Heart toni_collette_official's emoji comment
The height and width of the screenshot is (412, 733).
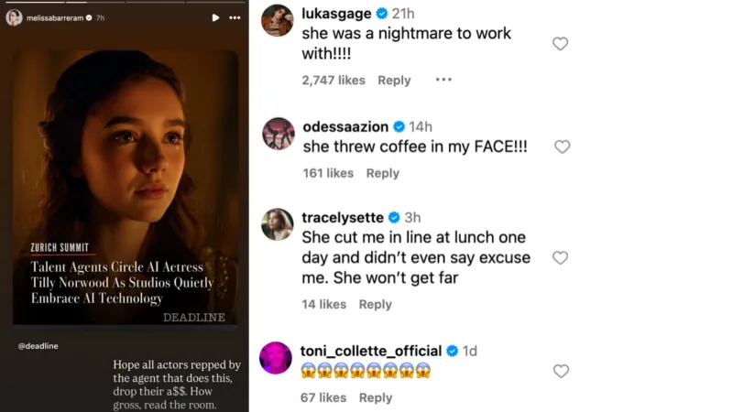point(561,371)
